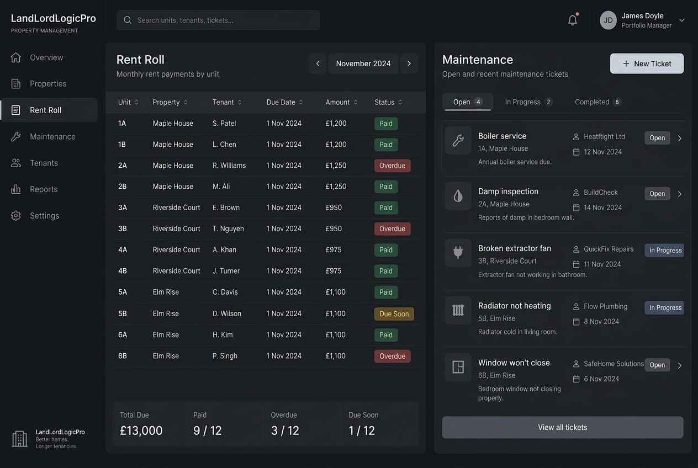Sort by the Status column
This screenshot has width=698, height=468.
[x=388, y=102]
